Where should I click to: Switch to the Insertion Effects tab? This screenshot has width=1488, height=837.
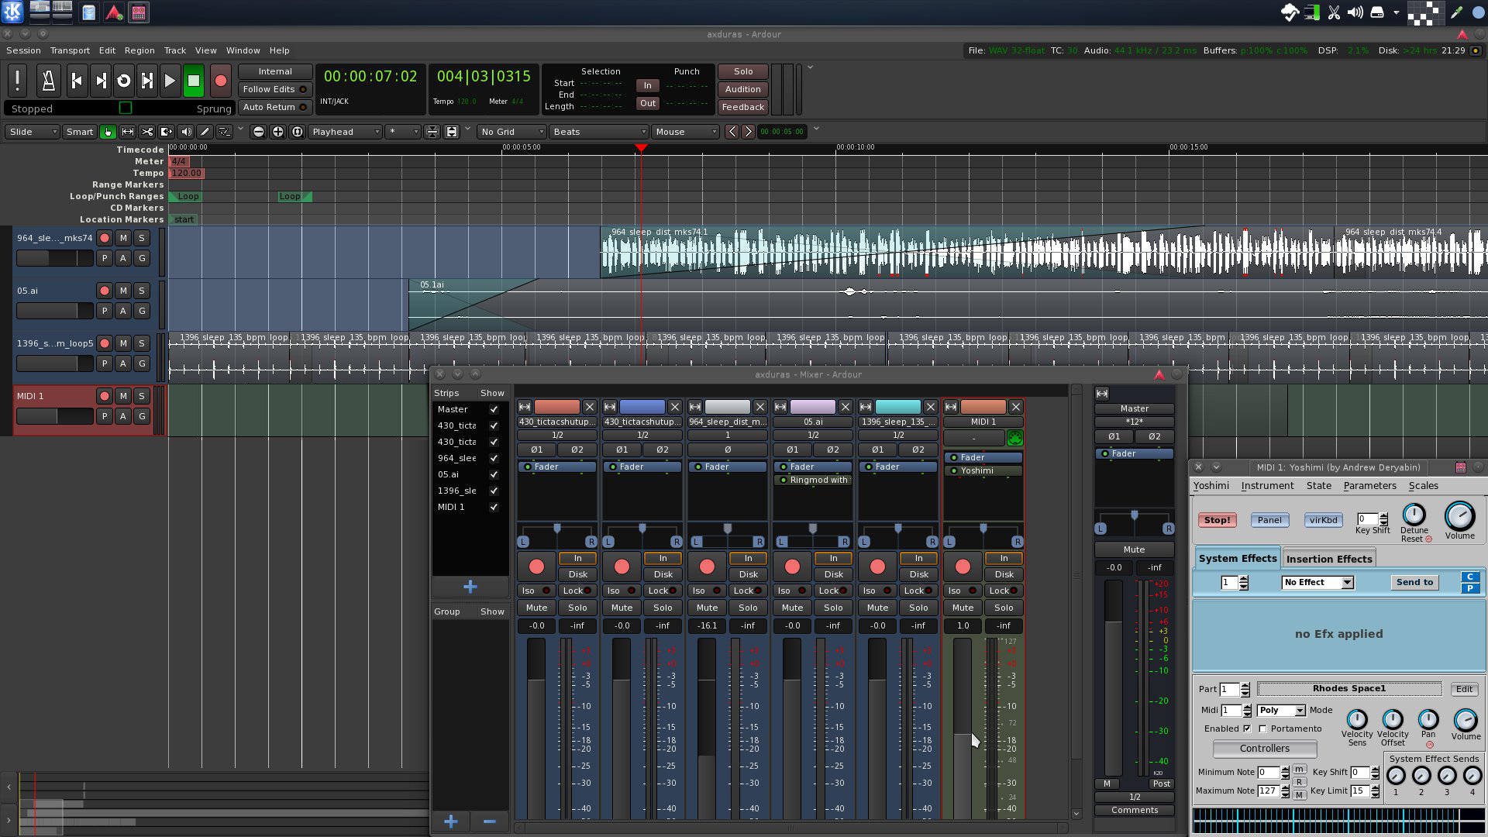[1328, 559]
